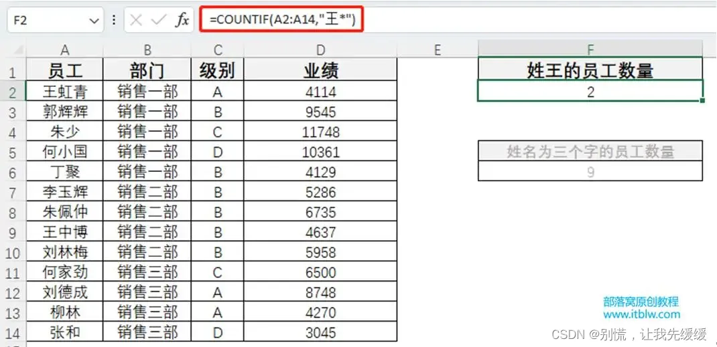Click the cell 姓名为三个字的员工数量
Image resolution: width=717 pixels, height=347 pixels.
click(590, 151)
